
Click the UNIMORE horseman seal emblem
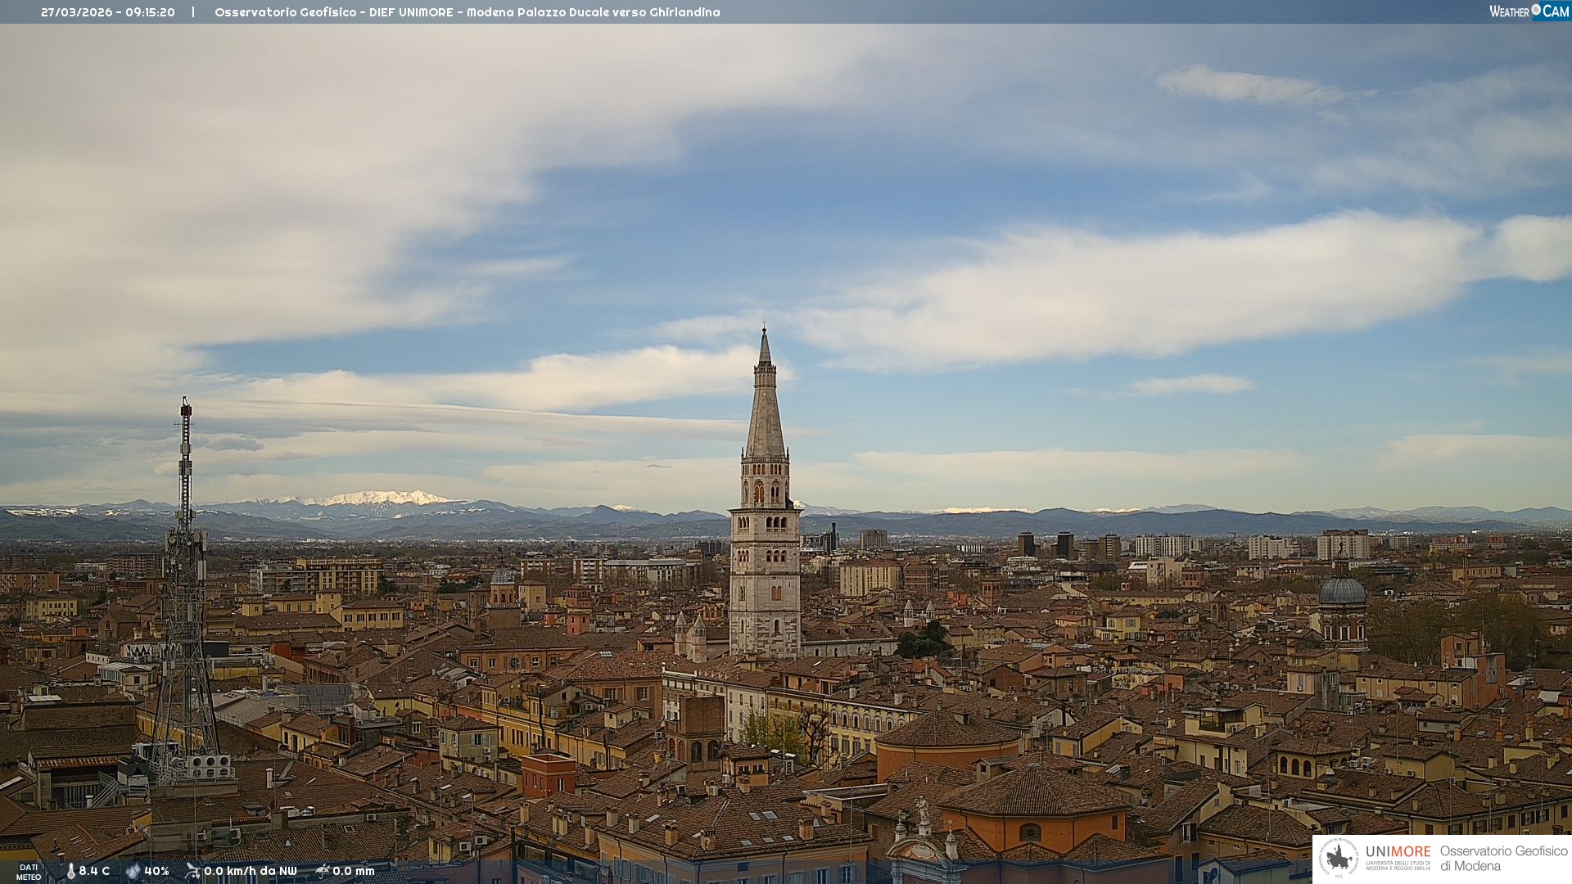point(1339,859)
